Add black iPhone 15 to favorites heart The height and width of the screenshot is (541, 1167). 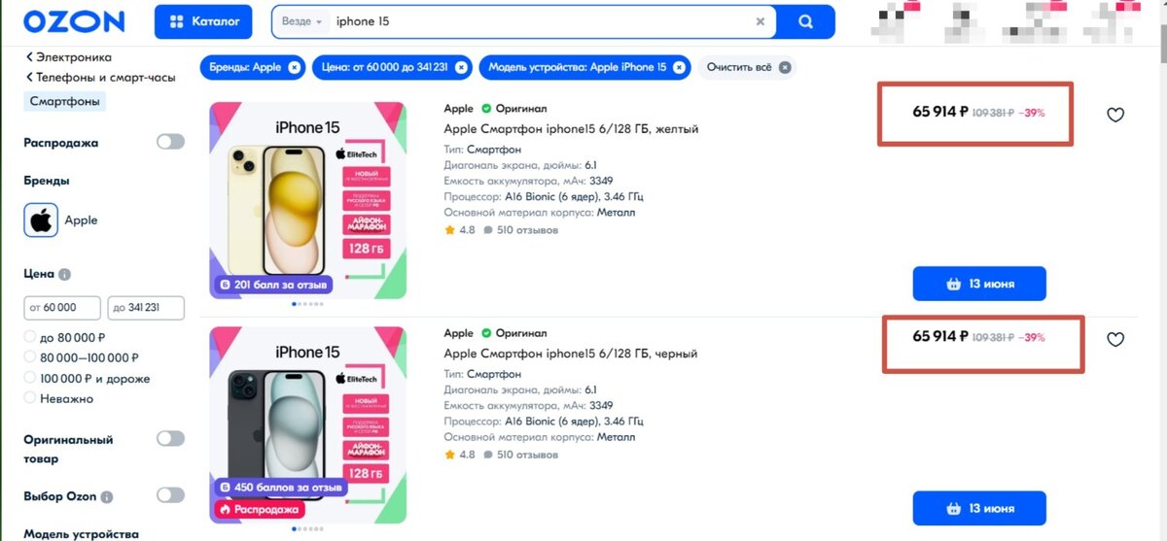[1115, 340]
